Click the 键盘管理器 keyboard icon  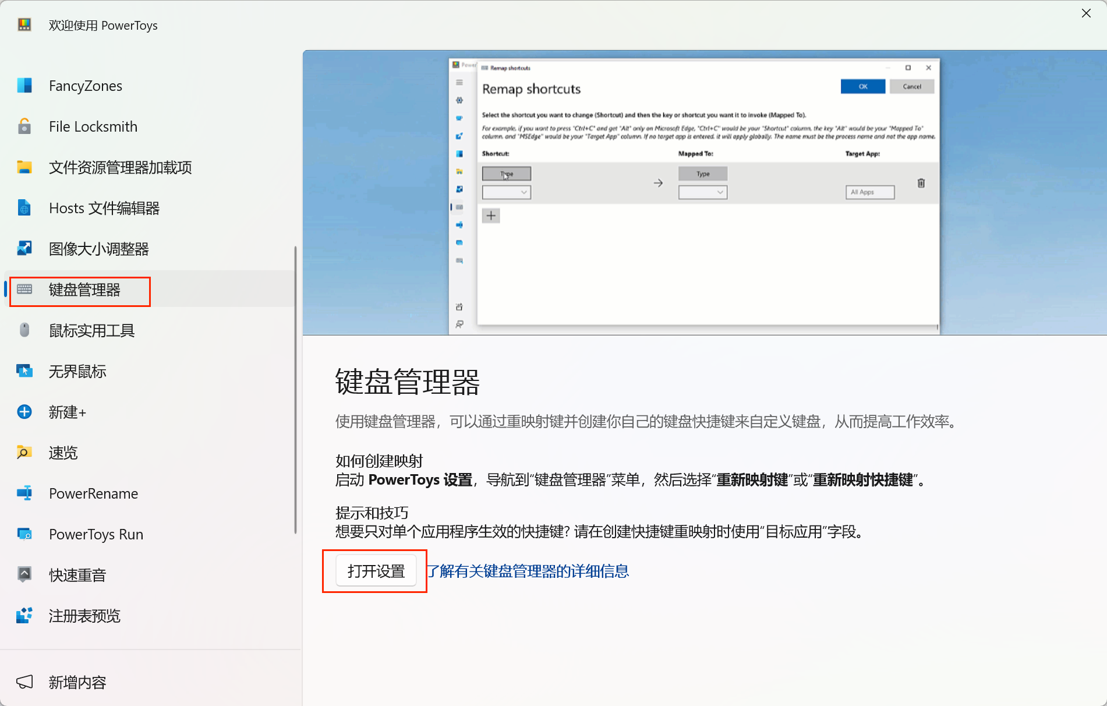click(x=24, y=290)
